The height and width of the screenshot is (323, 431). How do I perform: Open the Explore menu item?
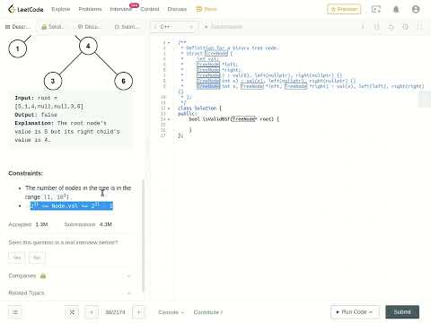[61, 9]
